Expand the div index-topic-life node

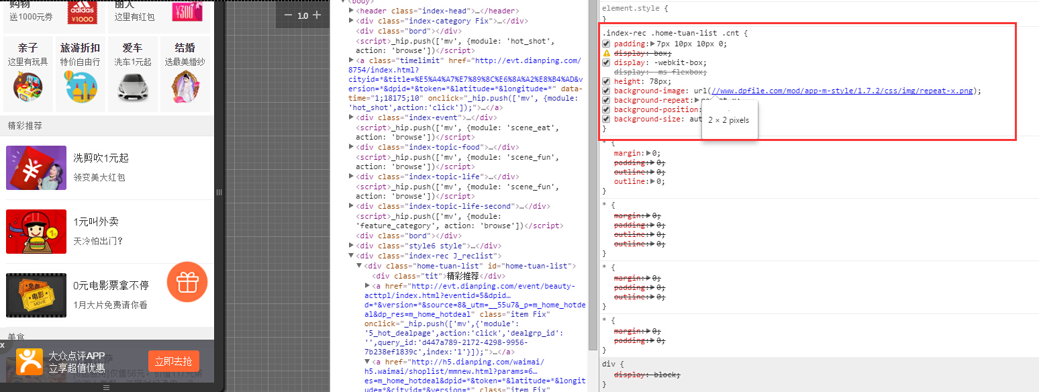point(351,177)
